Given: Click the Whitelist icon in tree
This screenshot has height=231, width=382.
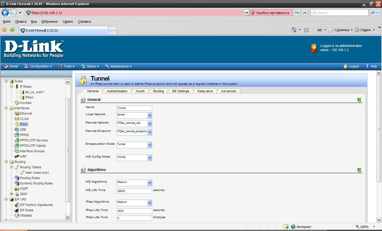Looking at the screenshot, I should tap(17, 215).
